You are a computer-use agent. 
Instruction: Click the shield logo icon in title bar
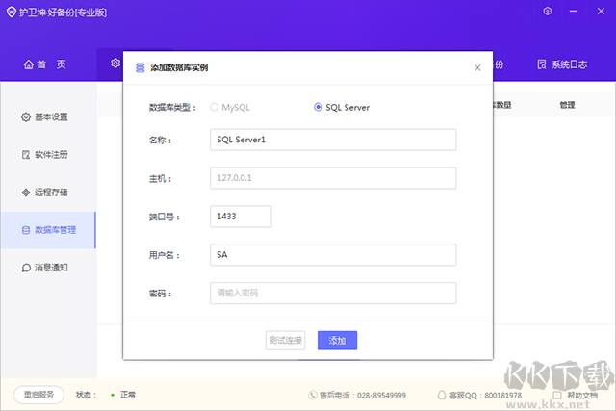pos(12,13)
